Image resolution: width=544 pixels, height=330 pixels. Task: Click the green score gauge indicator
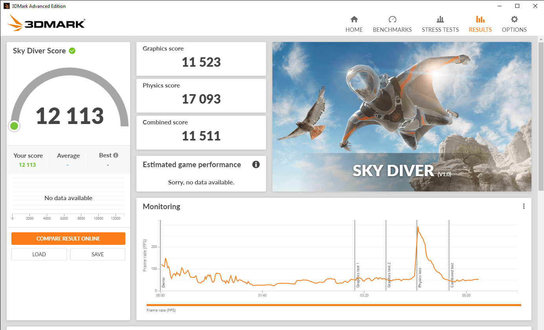tap(14, 126)
